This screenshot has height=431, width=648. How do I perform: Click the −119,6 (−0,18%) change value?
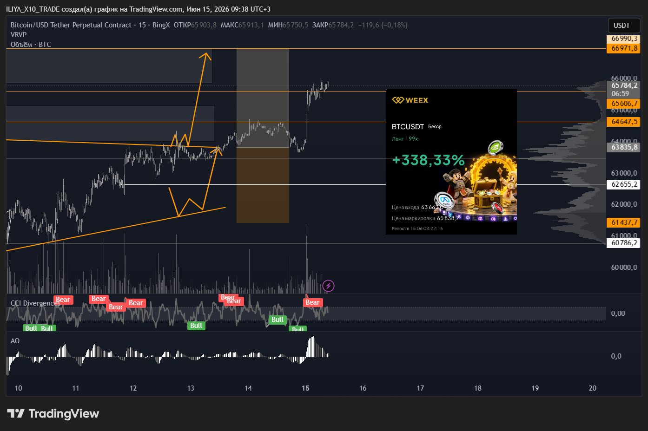coord(383,25)
